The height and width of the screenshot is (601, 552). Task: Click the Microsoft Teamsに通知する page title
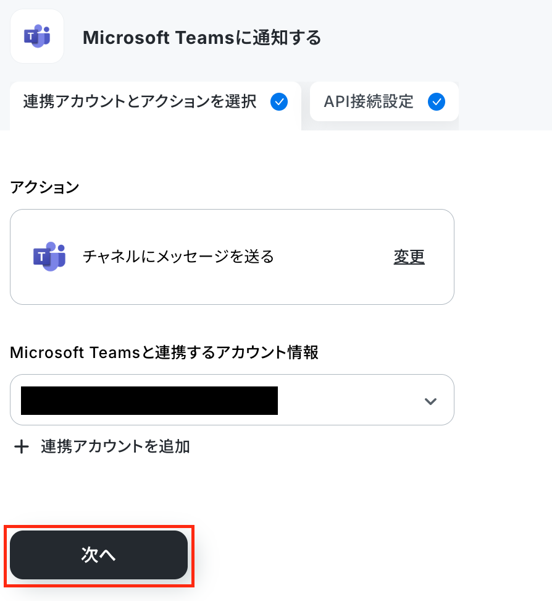[202, 38]
